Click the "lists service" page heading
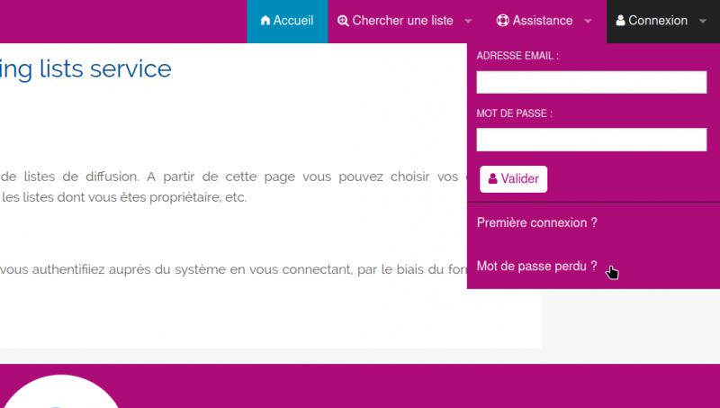This screenshot has height=408, width=720. point(86,68)
